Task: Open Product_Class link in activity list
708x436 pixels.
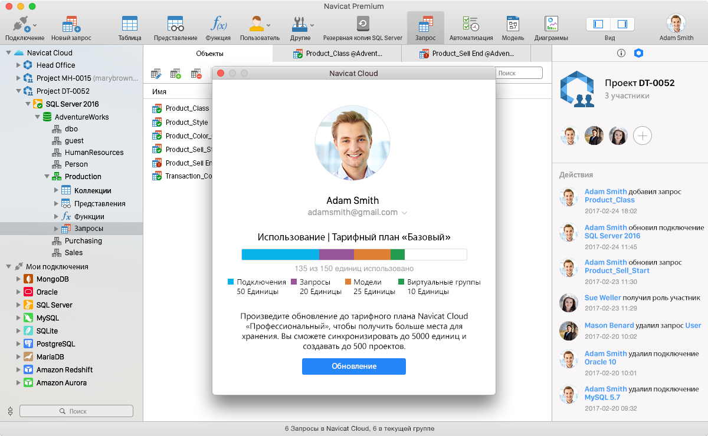Action: click(x=609, y=200)
